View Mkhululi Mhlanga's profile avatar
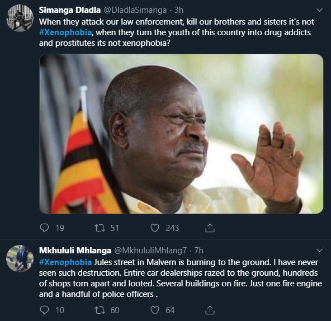Image resolution: width=331 pixels, height=321 pixels. [x=20, y=258]
